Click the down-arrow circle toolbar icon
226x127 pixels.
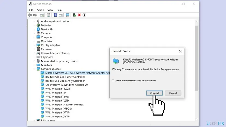[x=84, y=15]
